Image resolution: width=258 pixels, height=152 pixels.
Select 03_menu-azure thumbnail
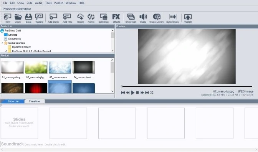[x=60, y=67]
